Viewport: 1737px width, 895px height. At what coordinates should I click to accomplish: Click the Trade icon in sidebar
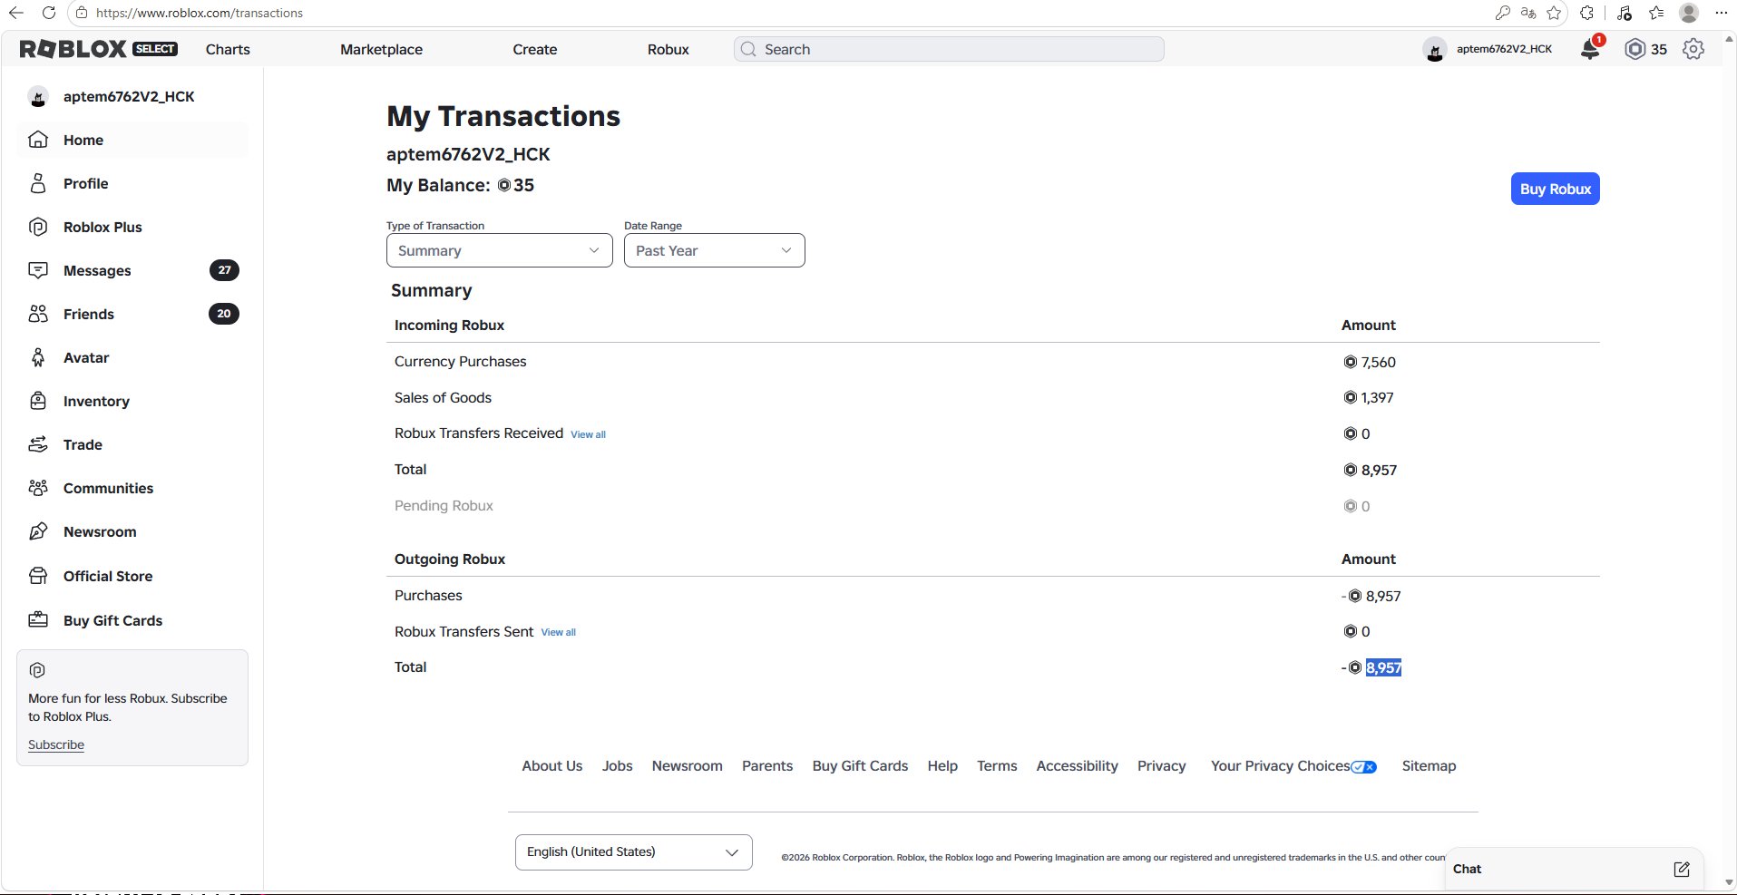(38, 444)
